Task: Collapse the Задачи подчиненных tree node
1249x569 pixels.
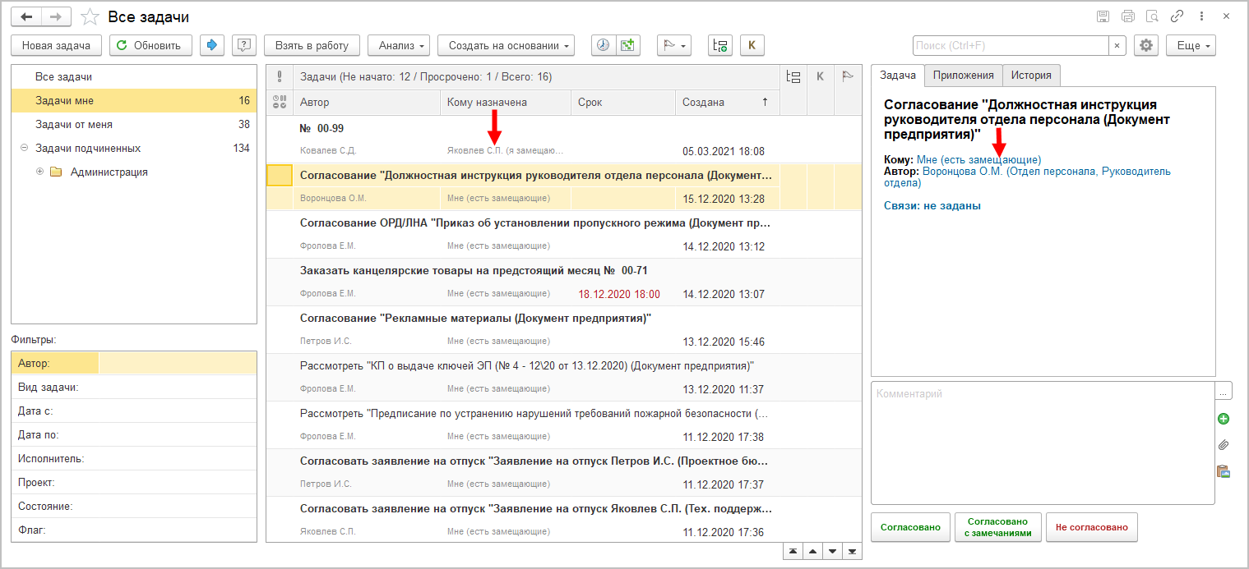Action: (x=24, y=149)
